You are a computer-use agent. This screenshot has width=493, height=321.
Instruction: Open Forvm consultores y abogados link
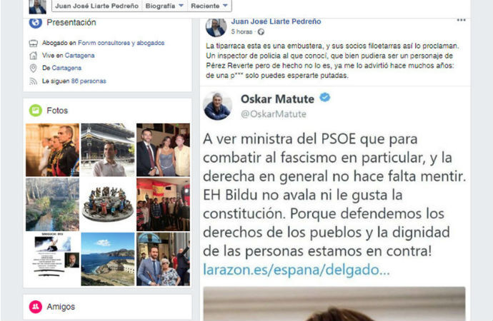tap(121, 43)
